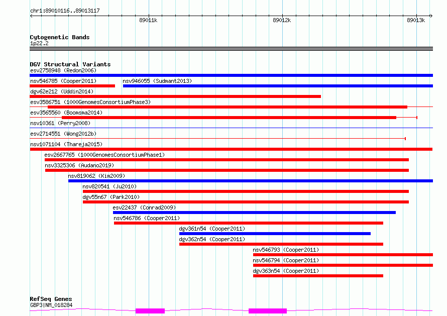Image resolution: width=447 pixels, height=316 pixels.
Task: Click nsv1071104 (Thareja2015) variant label
Action: pyautogui.click(x=66, y=144)
